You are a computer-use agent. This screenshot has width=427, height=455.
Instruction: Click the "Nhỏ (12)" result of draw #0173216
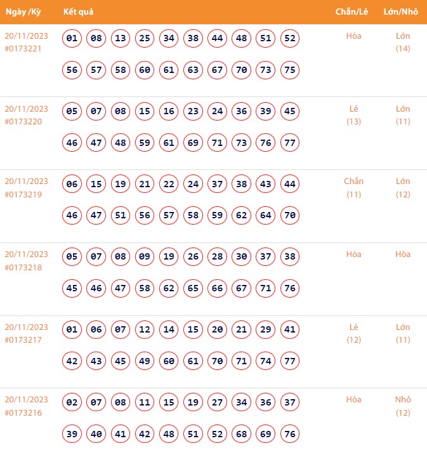coord(403,406)
